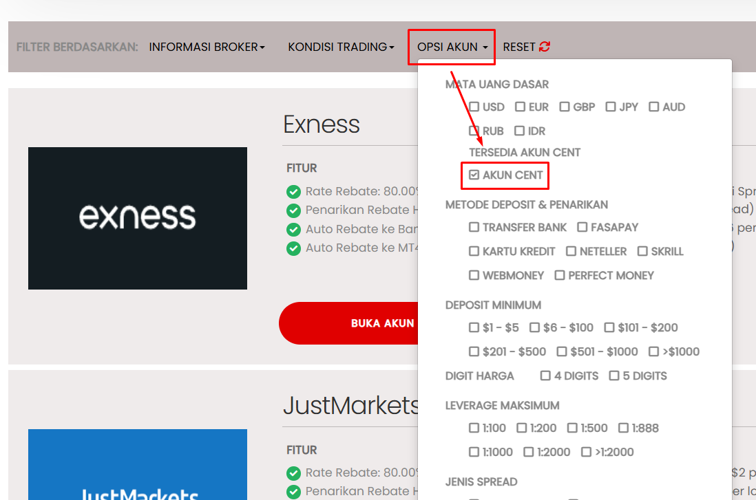The height and width of the screenshot is (500, 756).
Task: Select minimum deposit $101 - $200
Action: coord(609,327)
